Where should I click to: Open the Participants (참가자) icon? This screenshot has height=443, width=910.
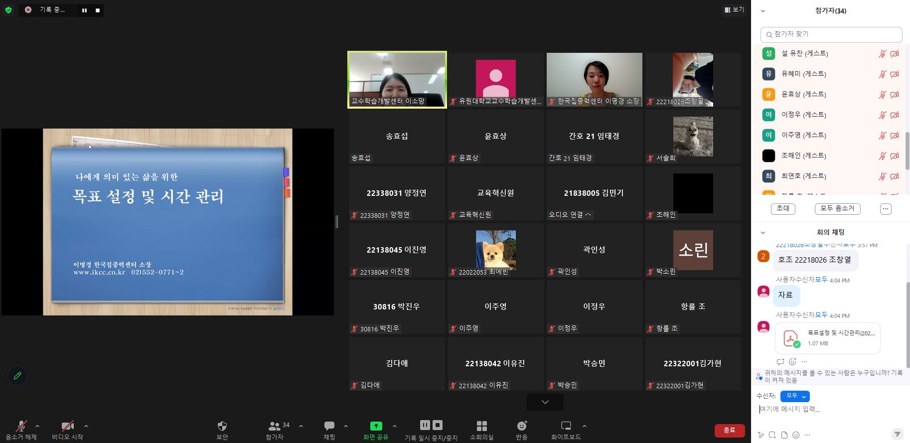click(275, 427)
